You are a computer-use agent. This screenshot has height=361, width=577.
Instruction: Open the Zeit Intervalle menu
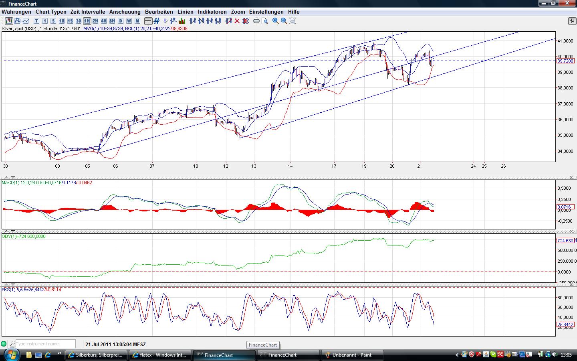pos(88,12)
